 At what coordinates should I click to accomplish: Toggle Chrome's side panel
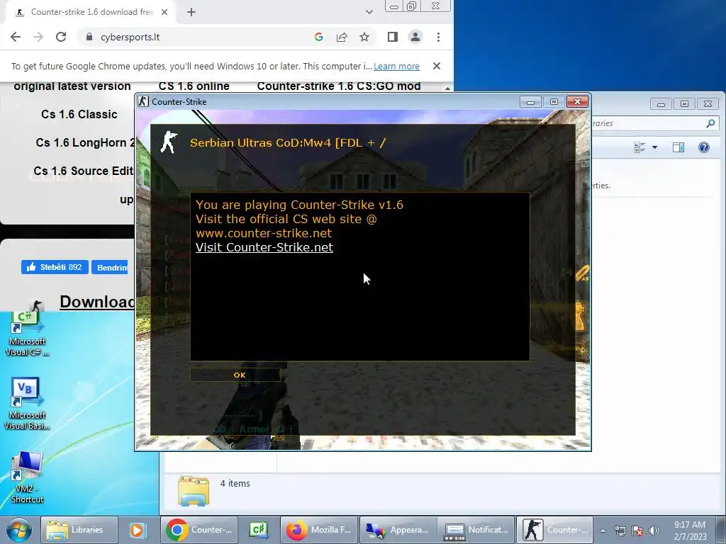tap(393, 37)
